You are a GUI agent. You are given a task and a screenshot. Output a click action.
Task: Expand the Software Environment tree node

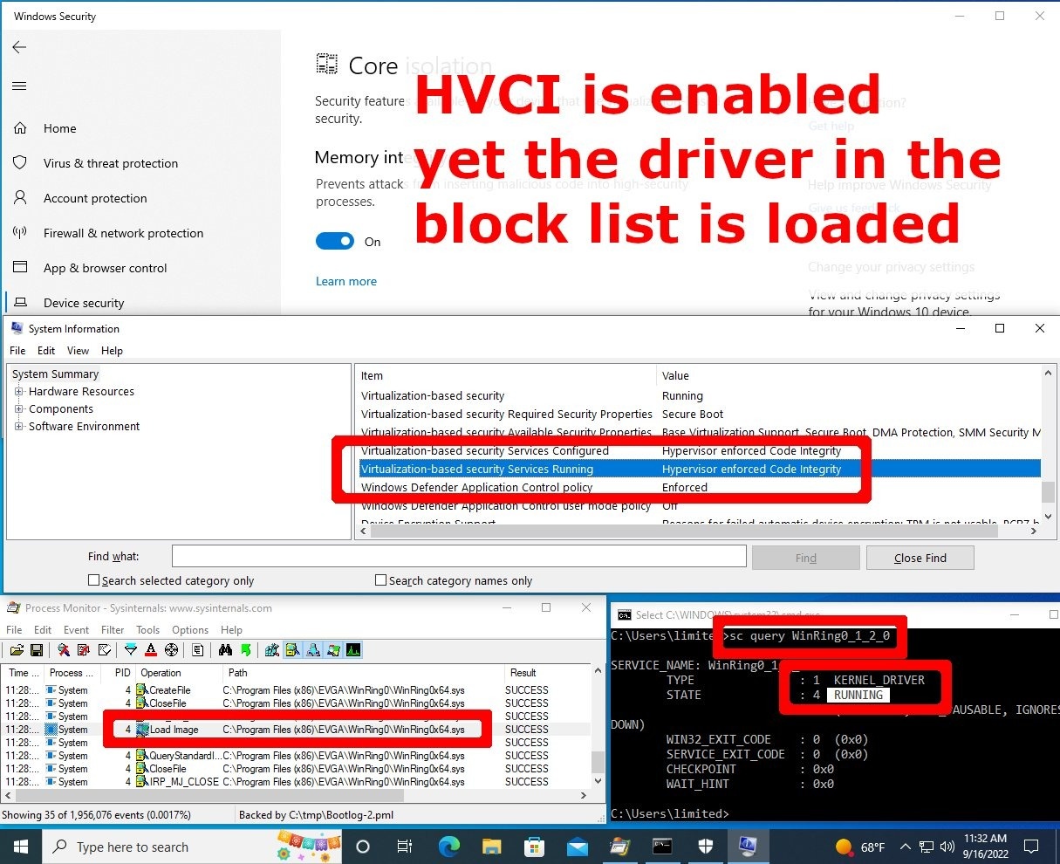[x=19, y=427]
